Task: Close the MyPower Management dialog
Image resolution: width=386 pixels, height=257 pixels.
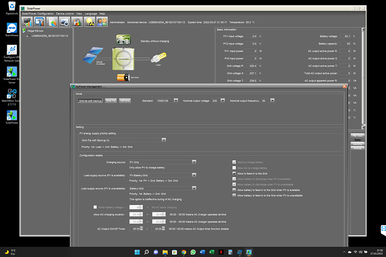Action: (345, 87)
